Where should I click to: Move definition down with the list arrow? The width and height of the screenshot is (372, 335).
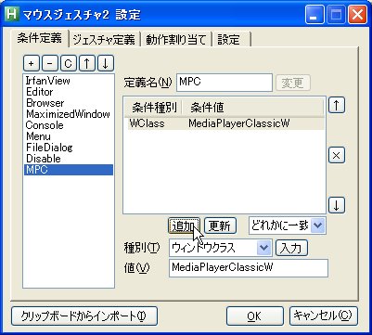106,64
